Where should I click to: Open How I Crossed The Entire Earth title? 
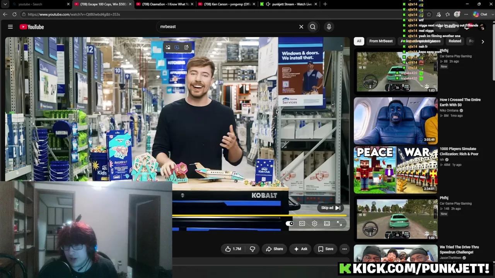(460, 102)
